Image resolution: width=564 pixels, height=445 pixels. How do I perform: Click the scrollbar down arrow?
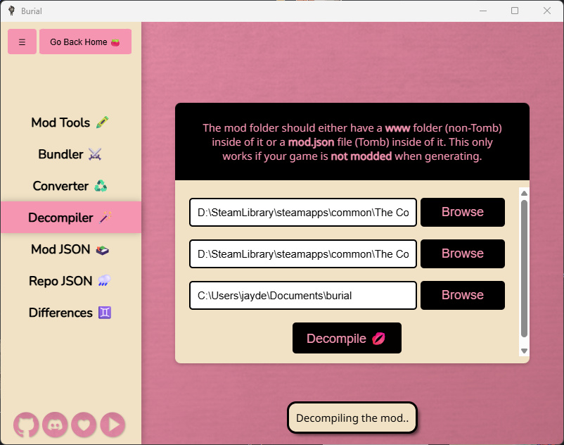(524, 351)
